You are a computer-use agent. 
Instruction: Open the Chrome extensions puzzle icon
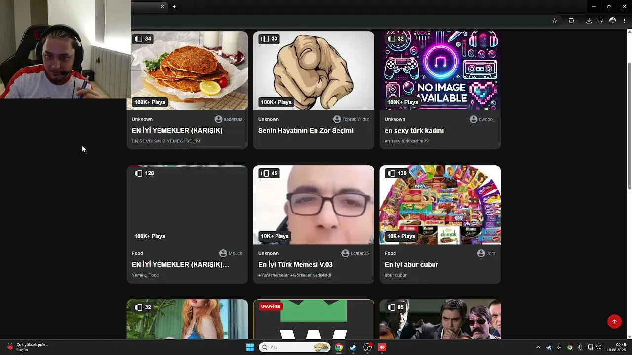pyautogui.click(x=571, y=21)
